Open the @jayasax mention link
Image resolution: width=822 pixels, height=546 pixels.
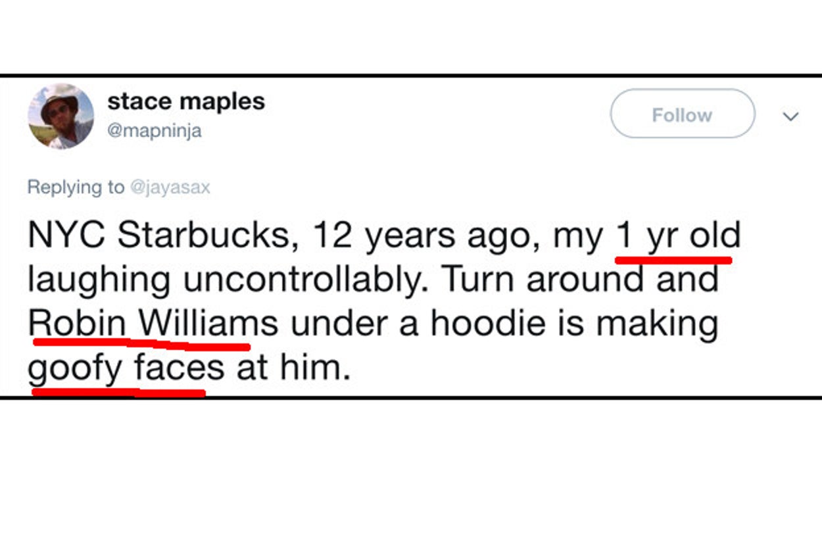pyautogui.click(x=171, y=187)
